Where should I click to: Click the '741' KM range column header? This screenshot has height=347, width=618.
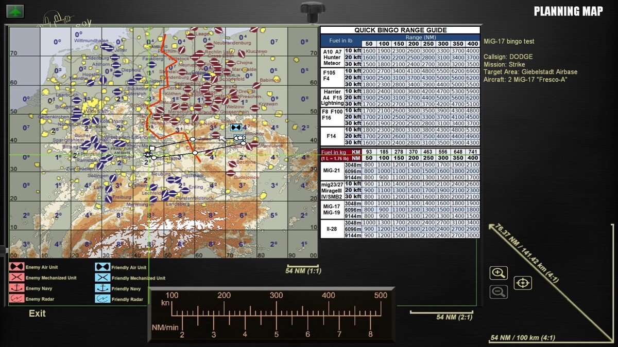click(472, 152)
